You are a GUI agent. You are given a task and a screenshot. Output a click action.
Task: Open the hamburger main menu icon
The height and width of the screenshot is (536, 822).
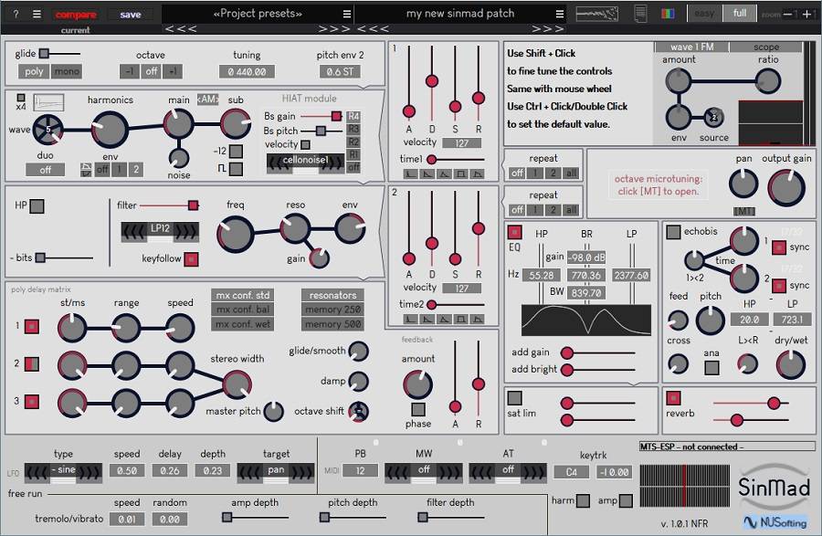click(37, 14)
